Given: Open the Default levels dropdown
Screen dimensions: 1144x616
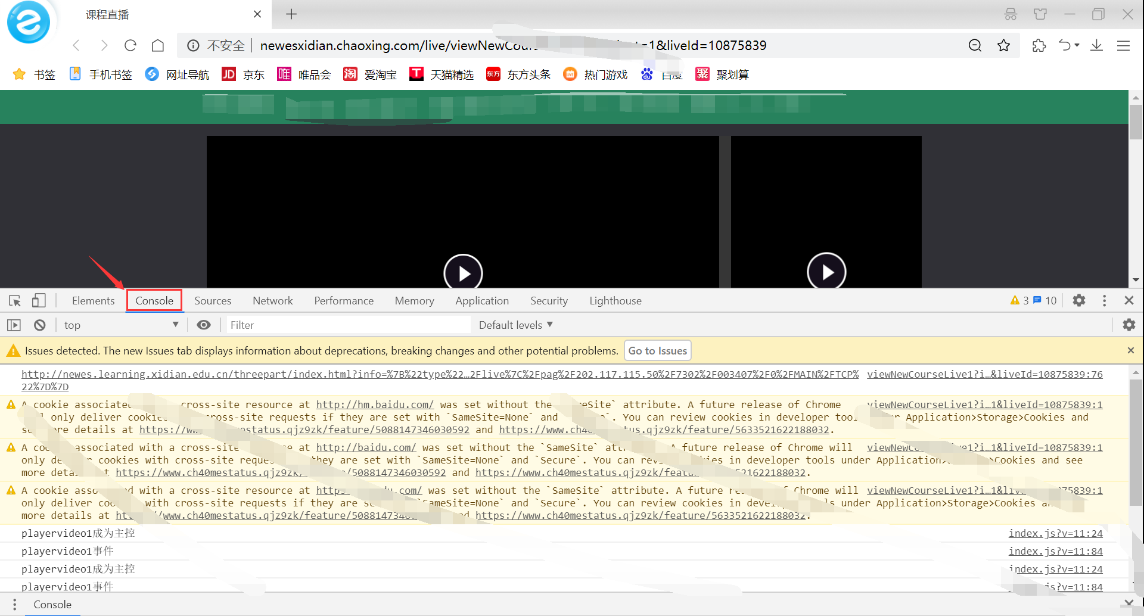Looking at the screenshot, I should pyautogui.click(x=516, y=325).
